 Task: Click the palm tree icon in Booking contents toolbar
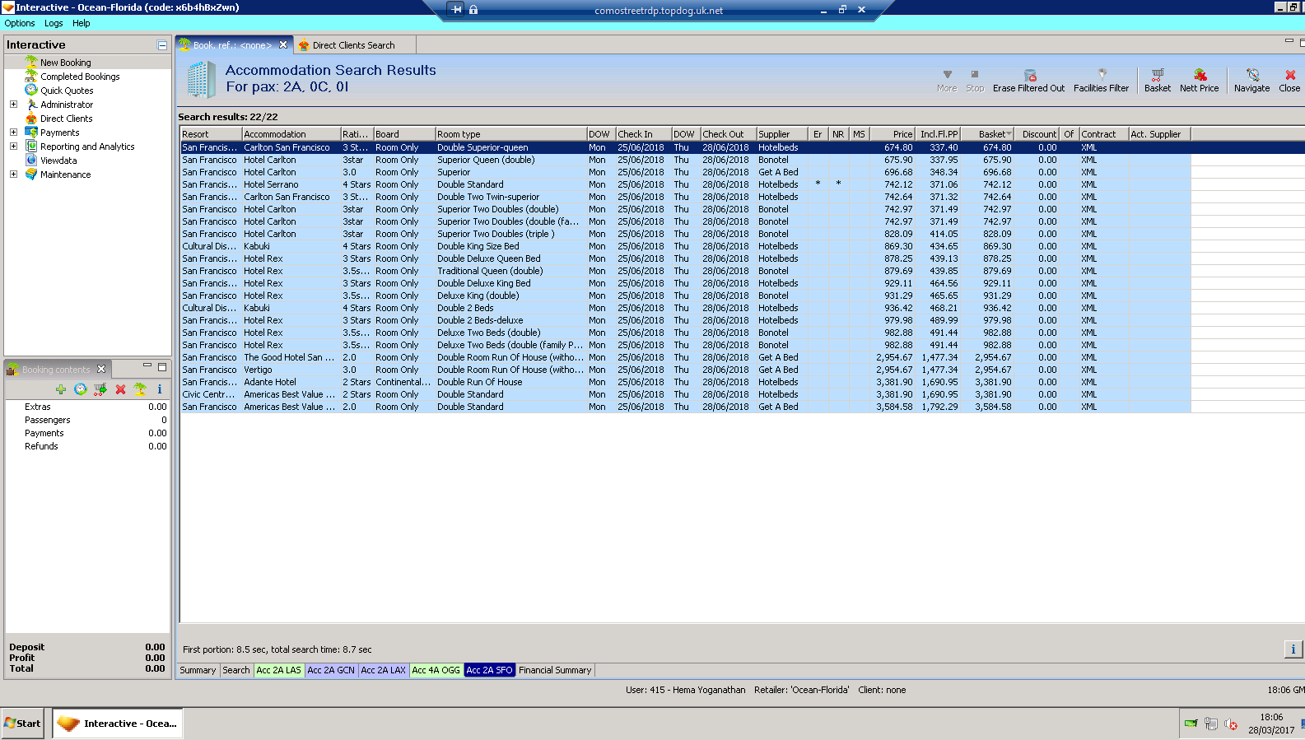click(x=140, y=389)
